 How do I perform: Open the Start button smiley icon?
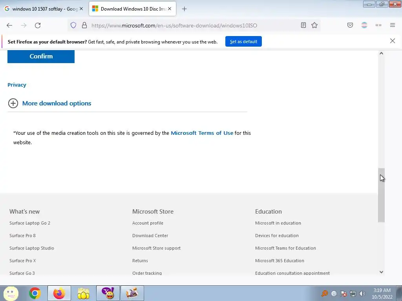[x=11, y=293]
